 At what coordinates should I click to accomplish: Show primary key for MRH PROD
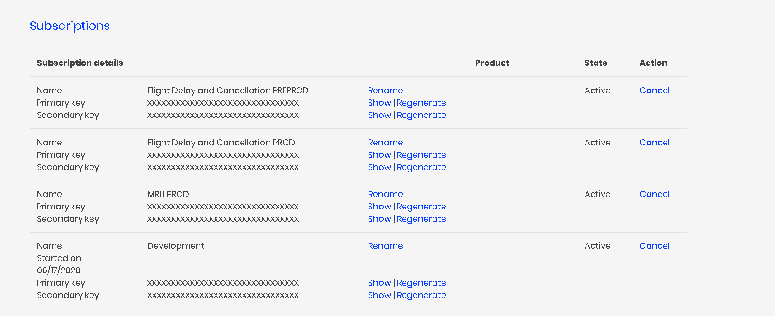pos(379,207)
